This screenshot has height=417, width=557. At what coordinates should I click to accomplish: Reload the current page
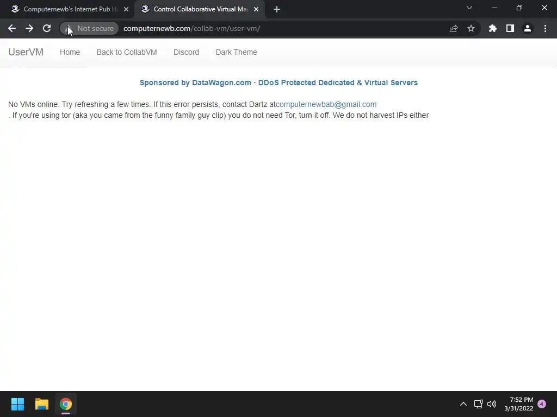point(47,28)
